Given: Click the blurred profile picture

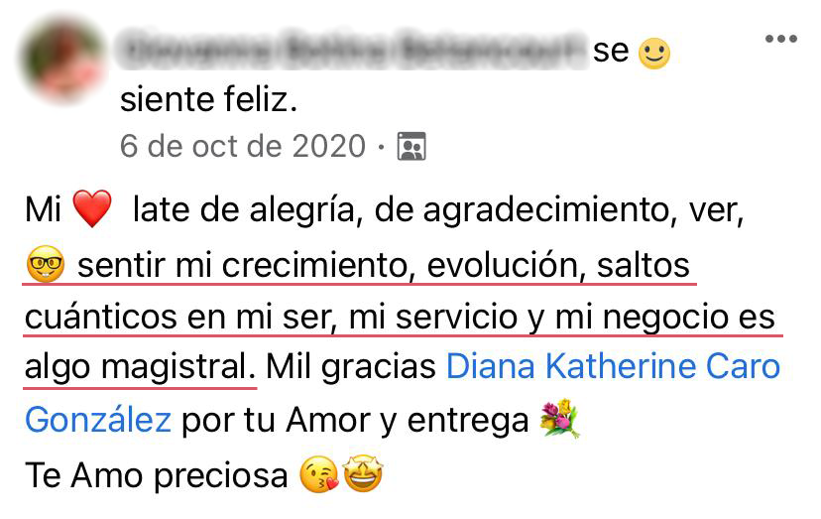Looking at the screenshot, I should point(62,59).
